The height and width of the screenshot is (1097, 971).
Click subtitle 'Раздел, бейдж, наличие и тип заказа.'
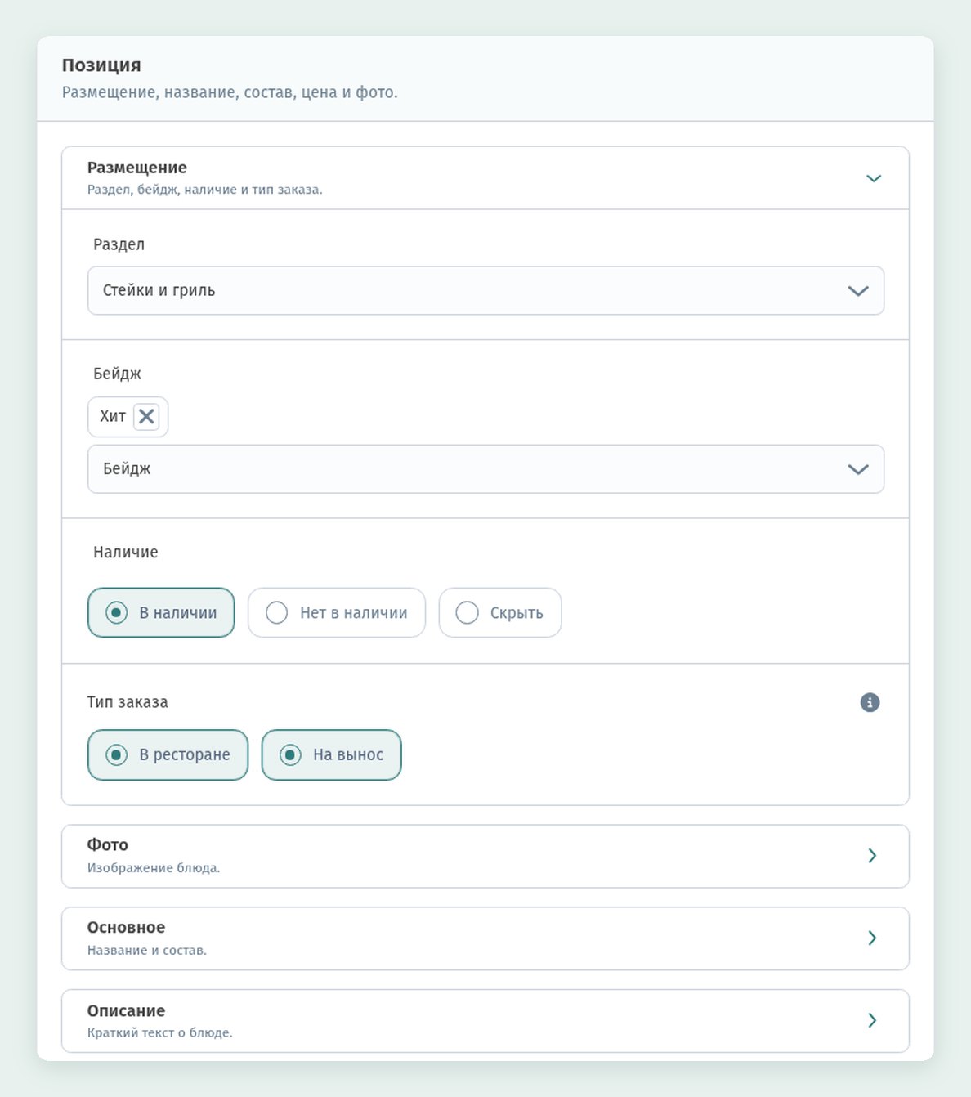[x=205, y=190]
